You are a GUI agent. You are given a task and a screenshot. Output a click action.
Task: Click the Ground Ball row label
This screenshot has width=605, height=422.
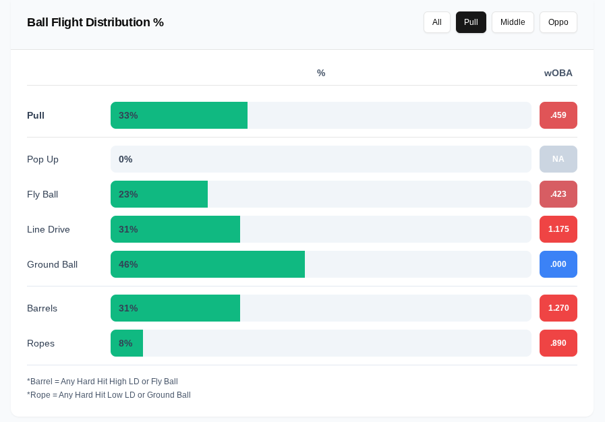click(x=52, y=265)
